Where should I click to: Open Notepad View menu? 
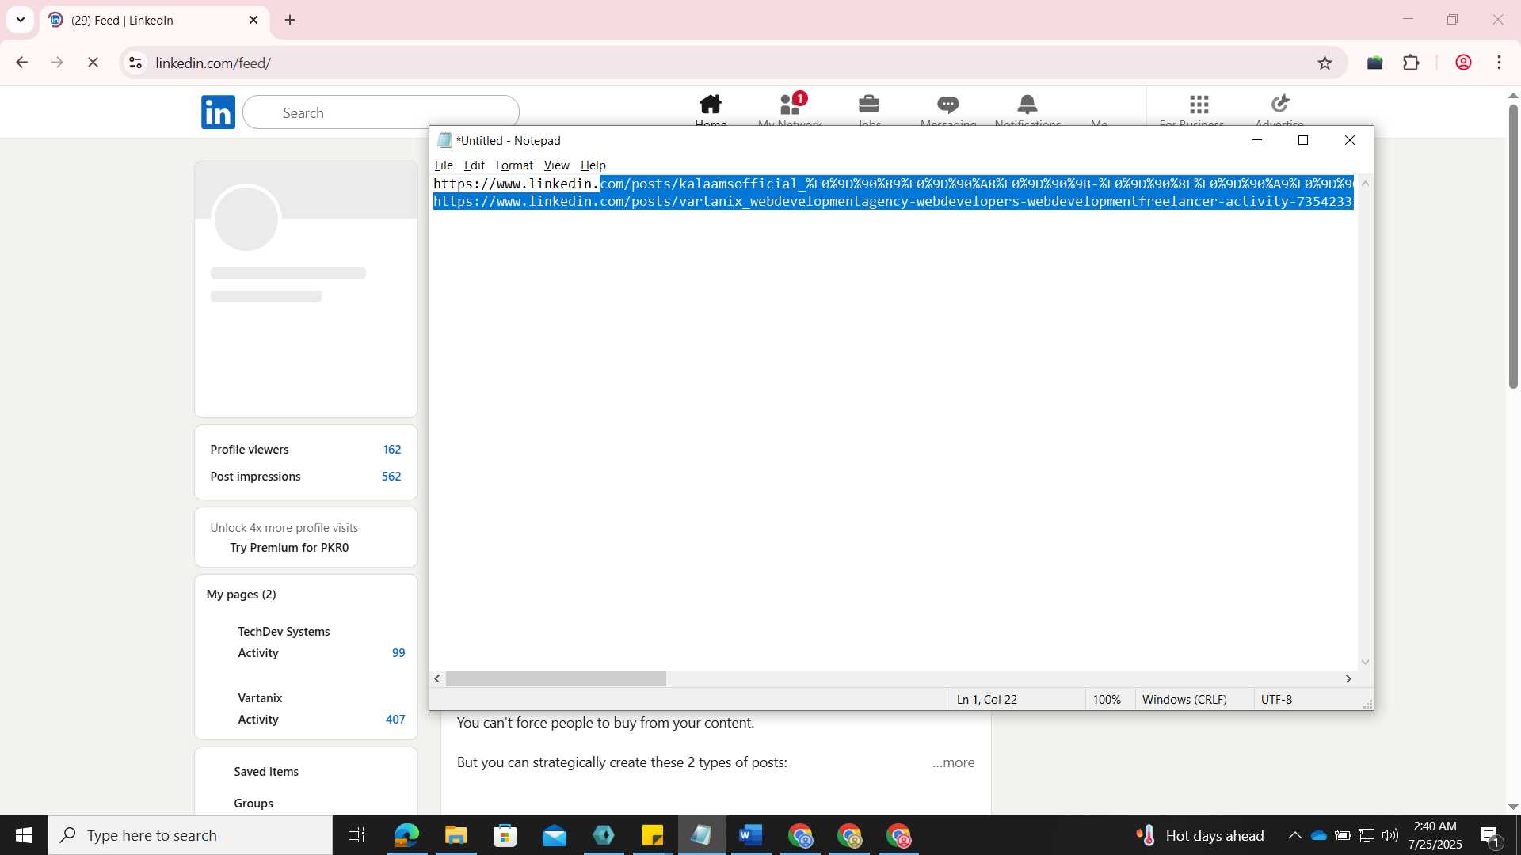(556, 165)
